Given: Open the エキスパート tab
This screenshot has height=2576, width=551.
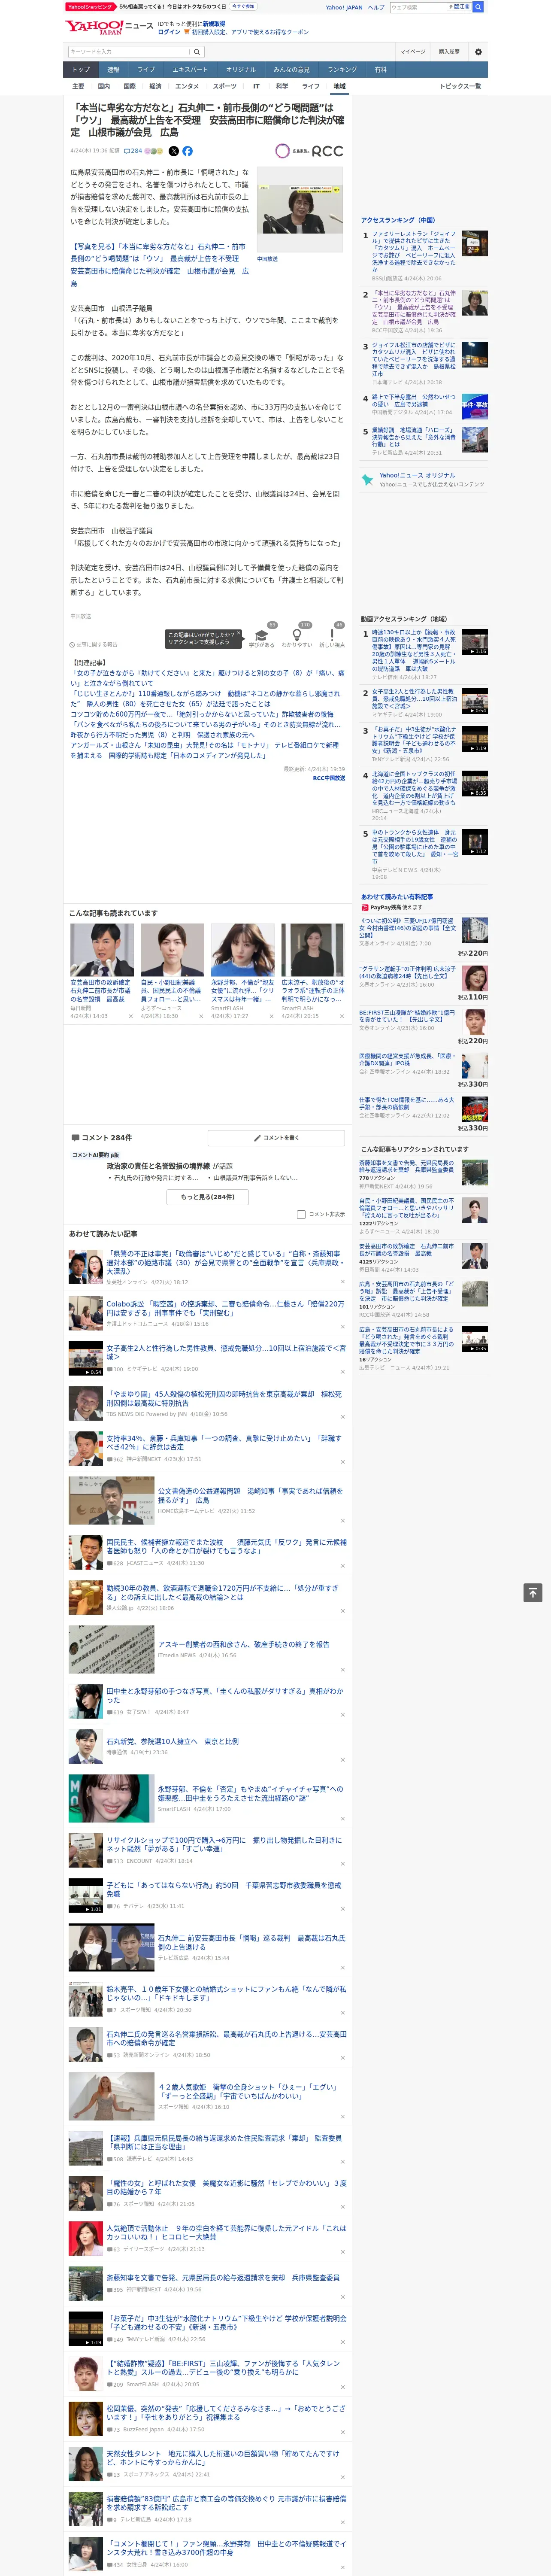Looking at the screenshot, I should [x=190, y=70].
